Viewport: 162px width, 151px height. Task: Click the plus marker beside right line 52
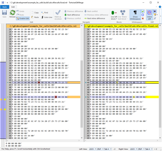point(86,97)
